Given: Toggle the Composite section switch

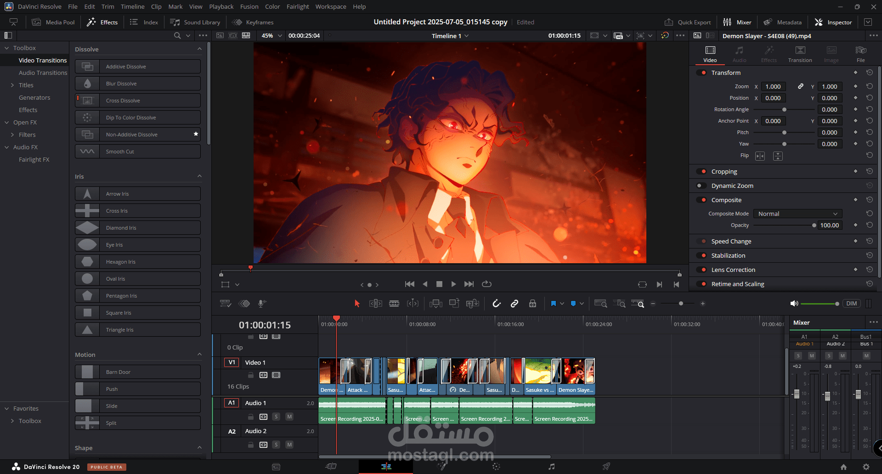Looking at the screenshot, I should 701,200.
